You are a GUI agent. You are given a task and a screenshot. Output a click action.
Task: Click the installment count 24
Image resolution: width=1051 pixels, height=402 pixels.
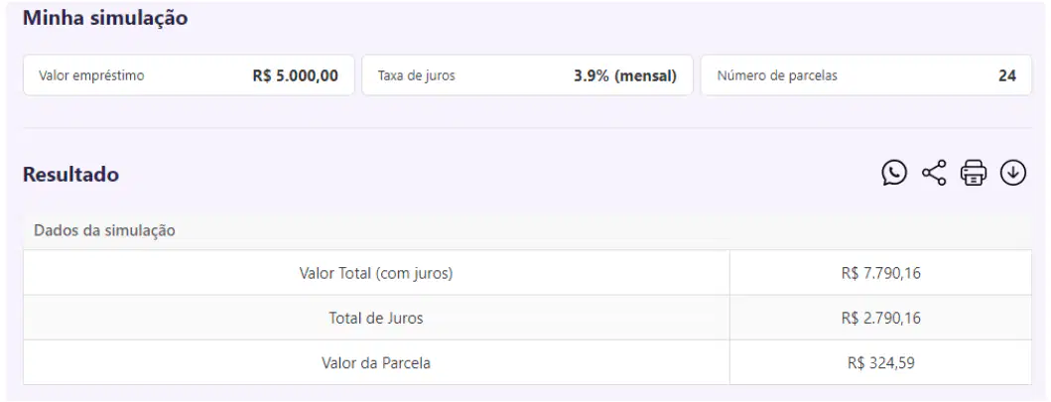[1006, 75]
